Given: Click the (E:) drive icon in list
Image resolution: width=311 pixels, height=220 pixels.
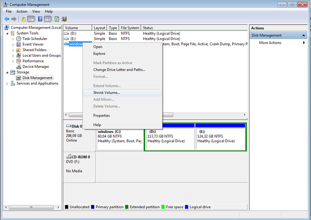Looking at the screenshot, I should click(x=66, y=39).
